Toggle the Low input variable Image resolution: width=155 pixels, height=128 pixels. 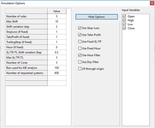point(124,24)
